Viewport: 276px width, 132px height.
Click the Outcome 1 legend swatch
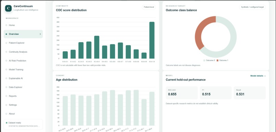(217, 60)
